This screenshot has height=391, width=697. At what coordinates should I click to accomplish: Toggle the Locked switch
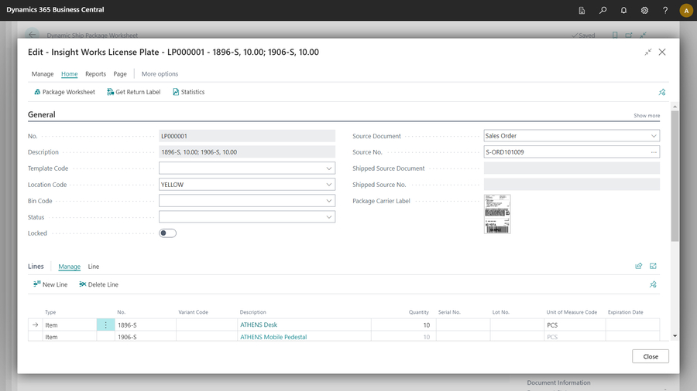coord(167,233)
